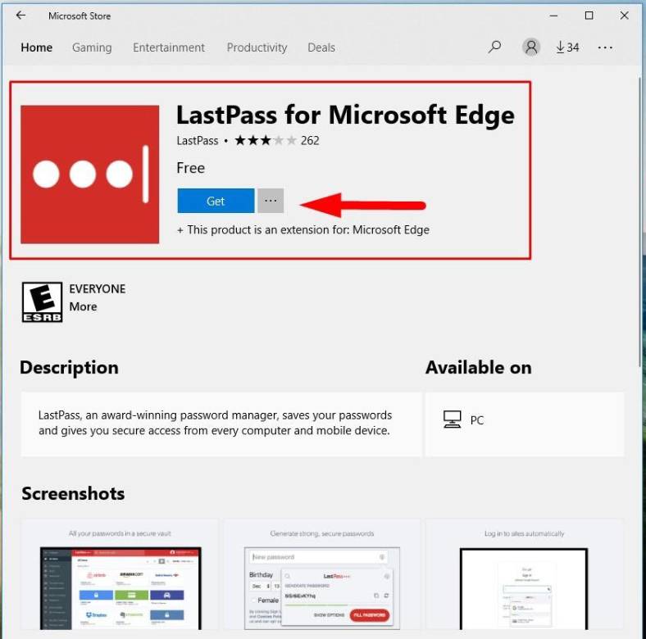646x639 pixels.
Task: Switch to the Home tab
Action: click(x=37, y=48)
